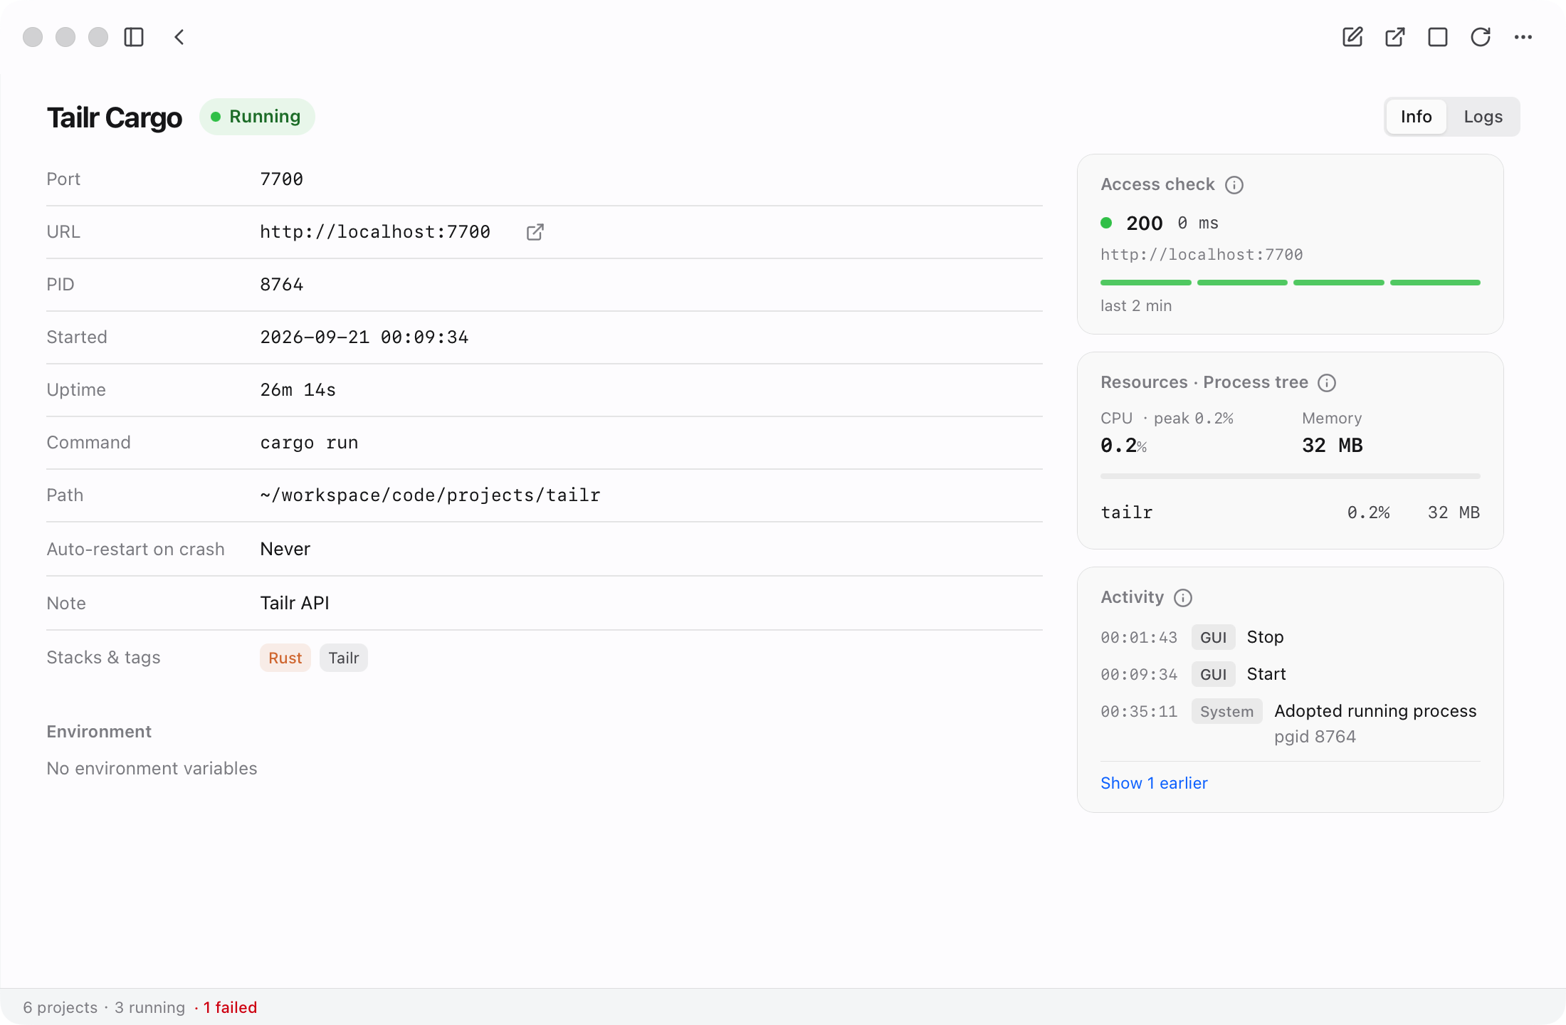Click the edit pencil icon in toolbar
Viewport: 1566px width, 1025px height.
click(1352, 37)
